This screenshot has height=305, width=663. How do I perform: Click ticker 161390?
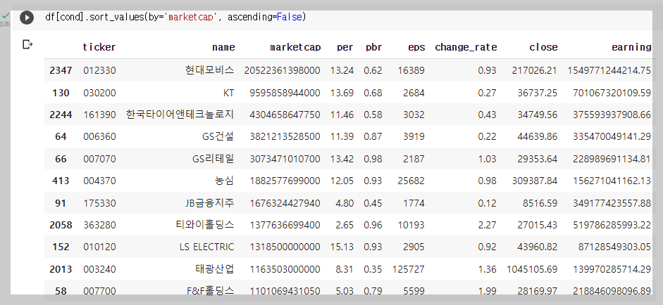click(x=99, y=115)
